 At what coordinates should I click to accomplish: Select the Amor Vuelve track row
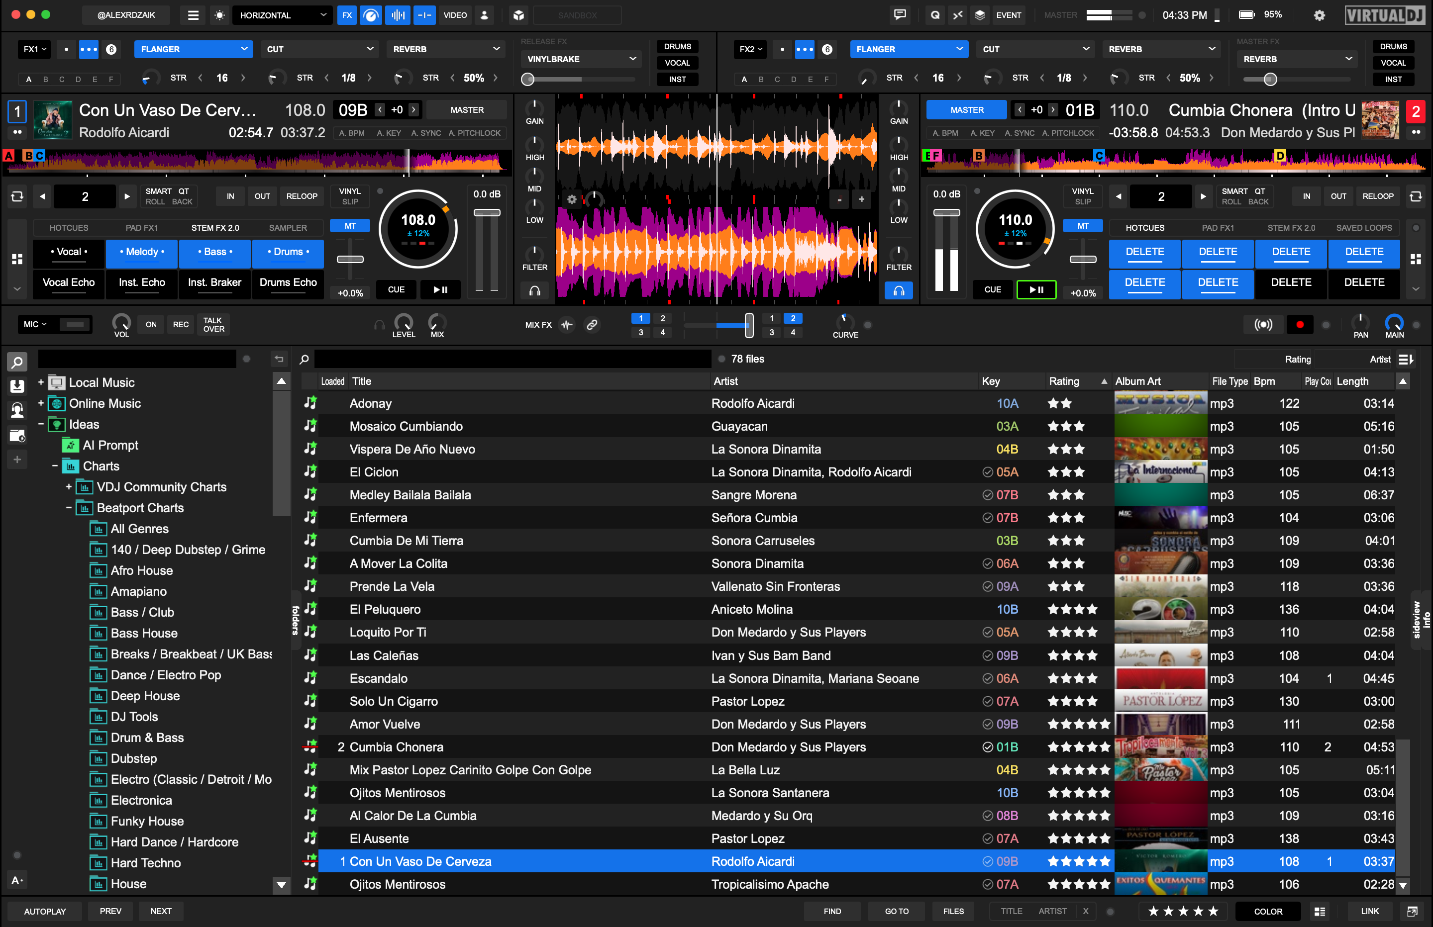pyautogui.click(x=384, y=724)
